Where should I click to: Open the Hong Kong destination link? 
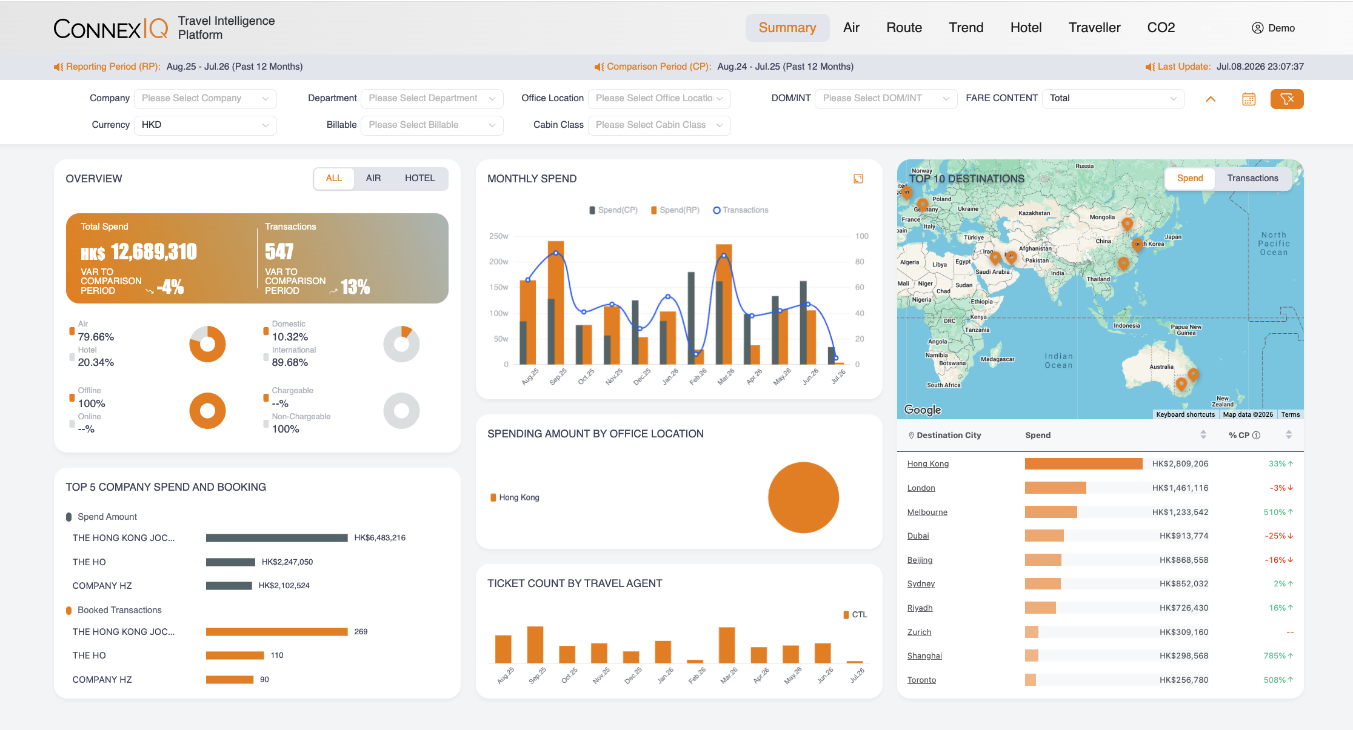point(928,464)
